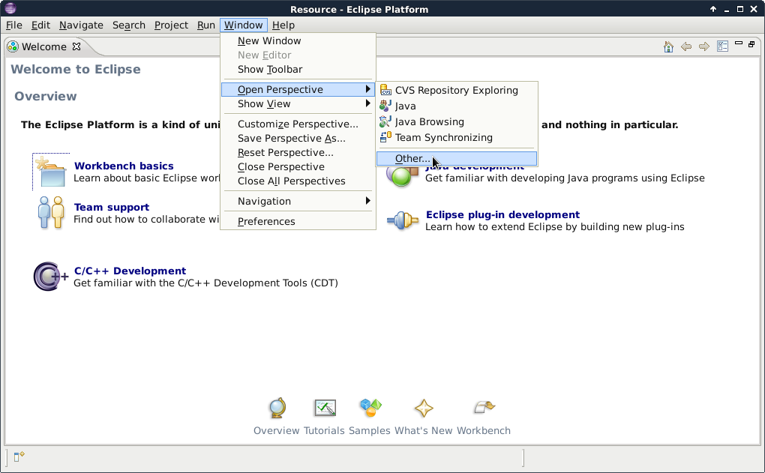
Task: Click the Eclipse plug-in development plug icon
Action: click(x=403, y=221)
